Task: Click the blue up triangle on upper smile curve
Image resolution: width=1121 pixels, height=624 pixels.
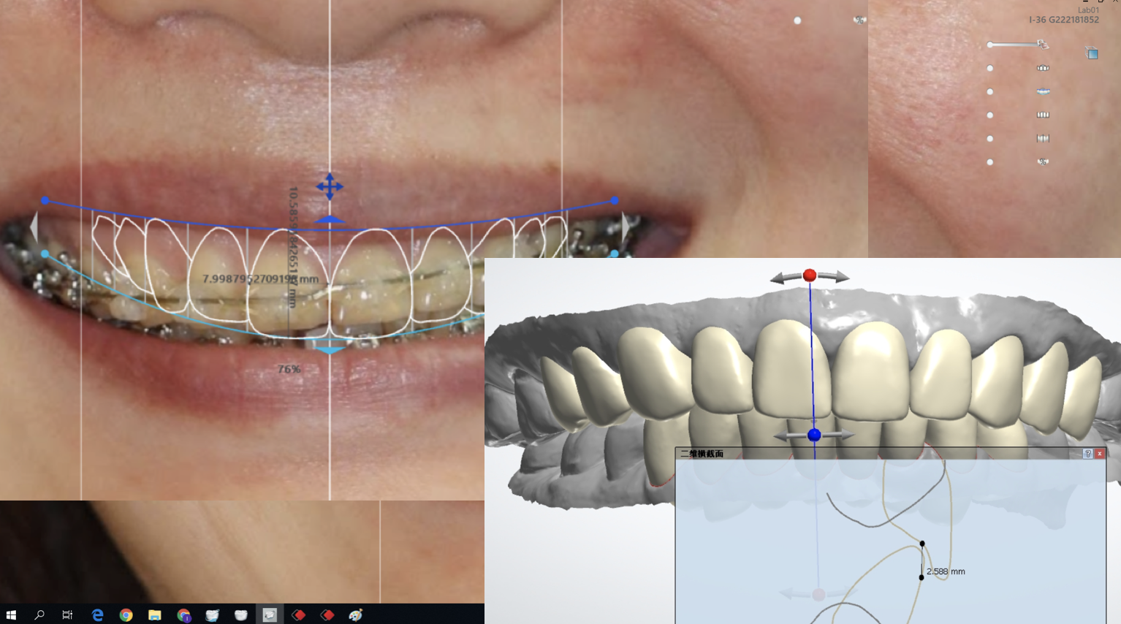Action: pyautogui.click(x=330, y=219)
